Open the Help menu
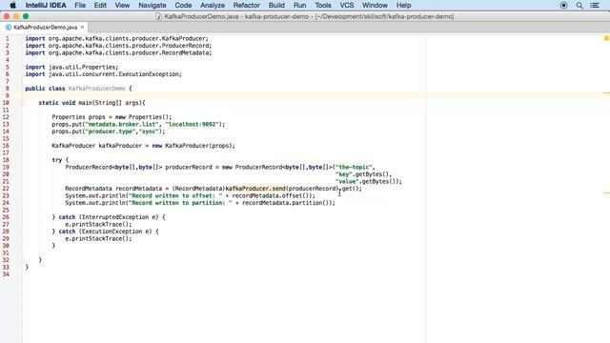 pos(403,5)
